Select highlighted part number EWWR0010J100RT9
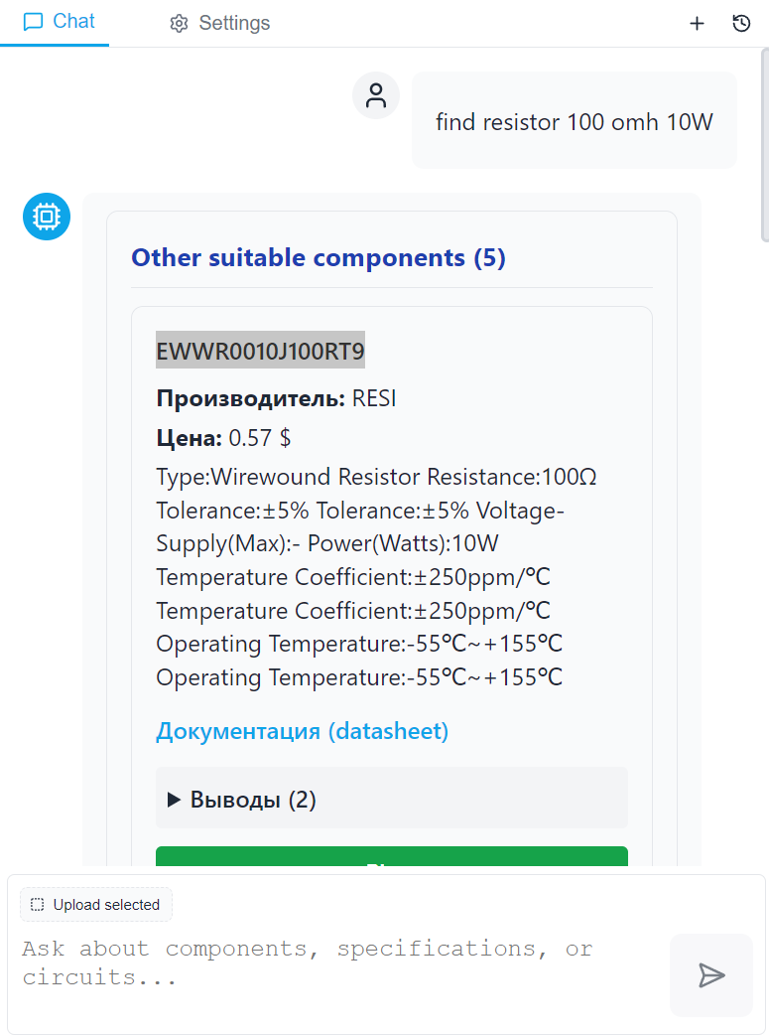Image resolution: width=769 pixels, height=1035 pixels. pos(260,351)
